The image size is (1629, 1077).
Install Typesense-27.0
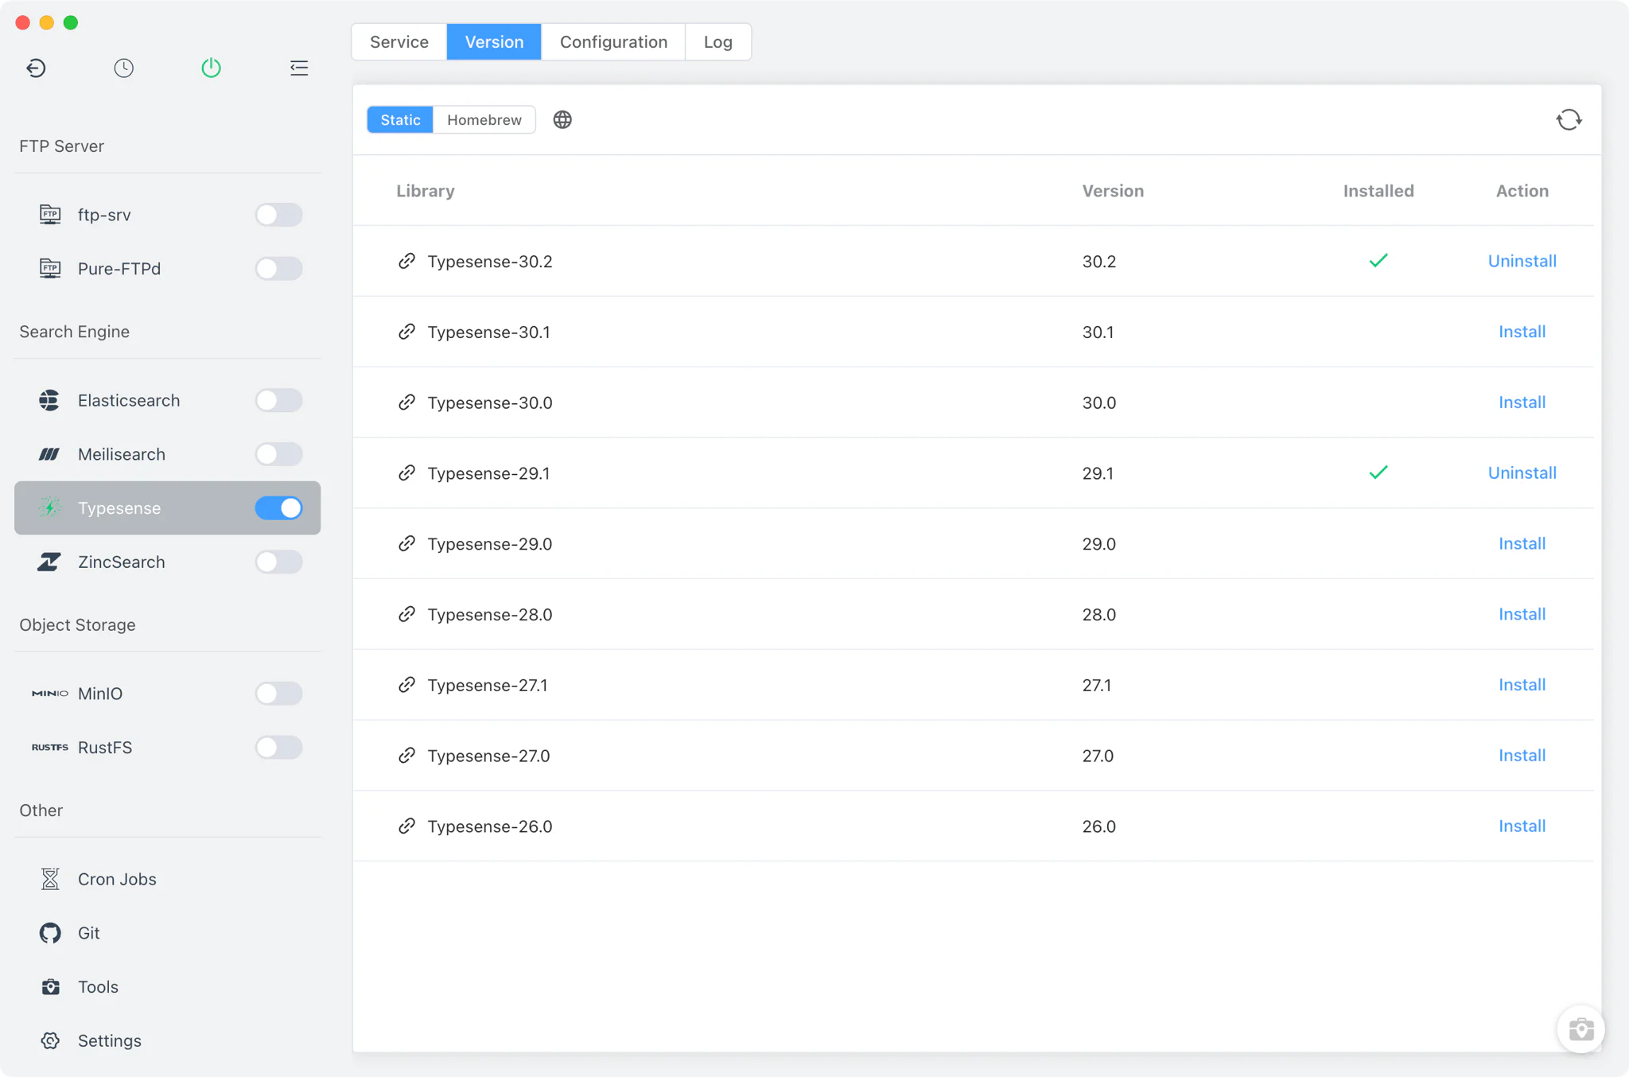(1522, 756)
